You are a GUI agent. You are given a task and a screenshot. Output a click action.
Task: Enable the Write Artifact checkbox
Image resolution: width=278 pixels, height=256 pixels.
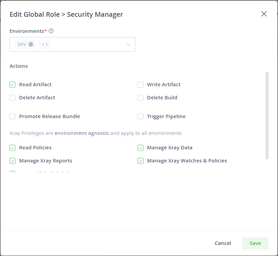click(x=141, y=85)
